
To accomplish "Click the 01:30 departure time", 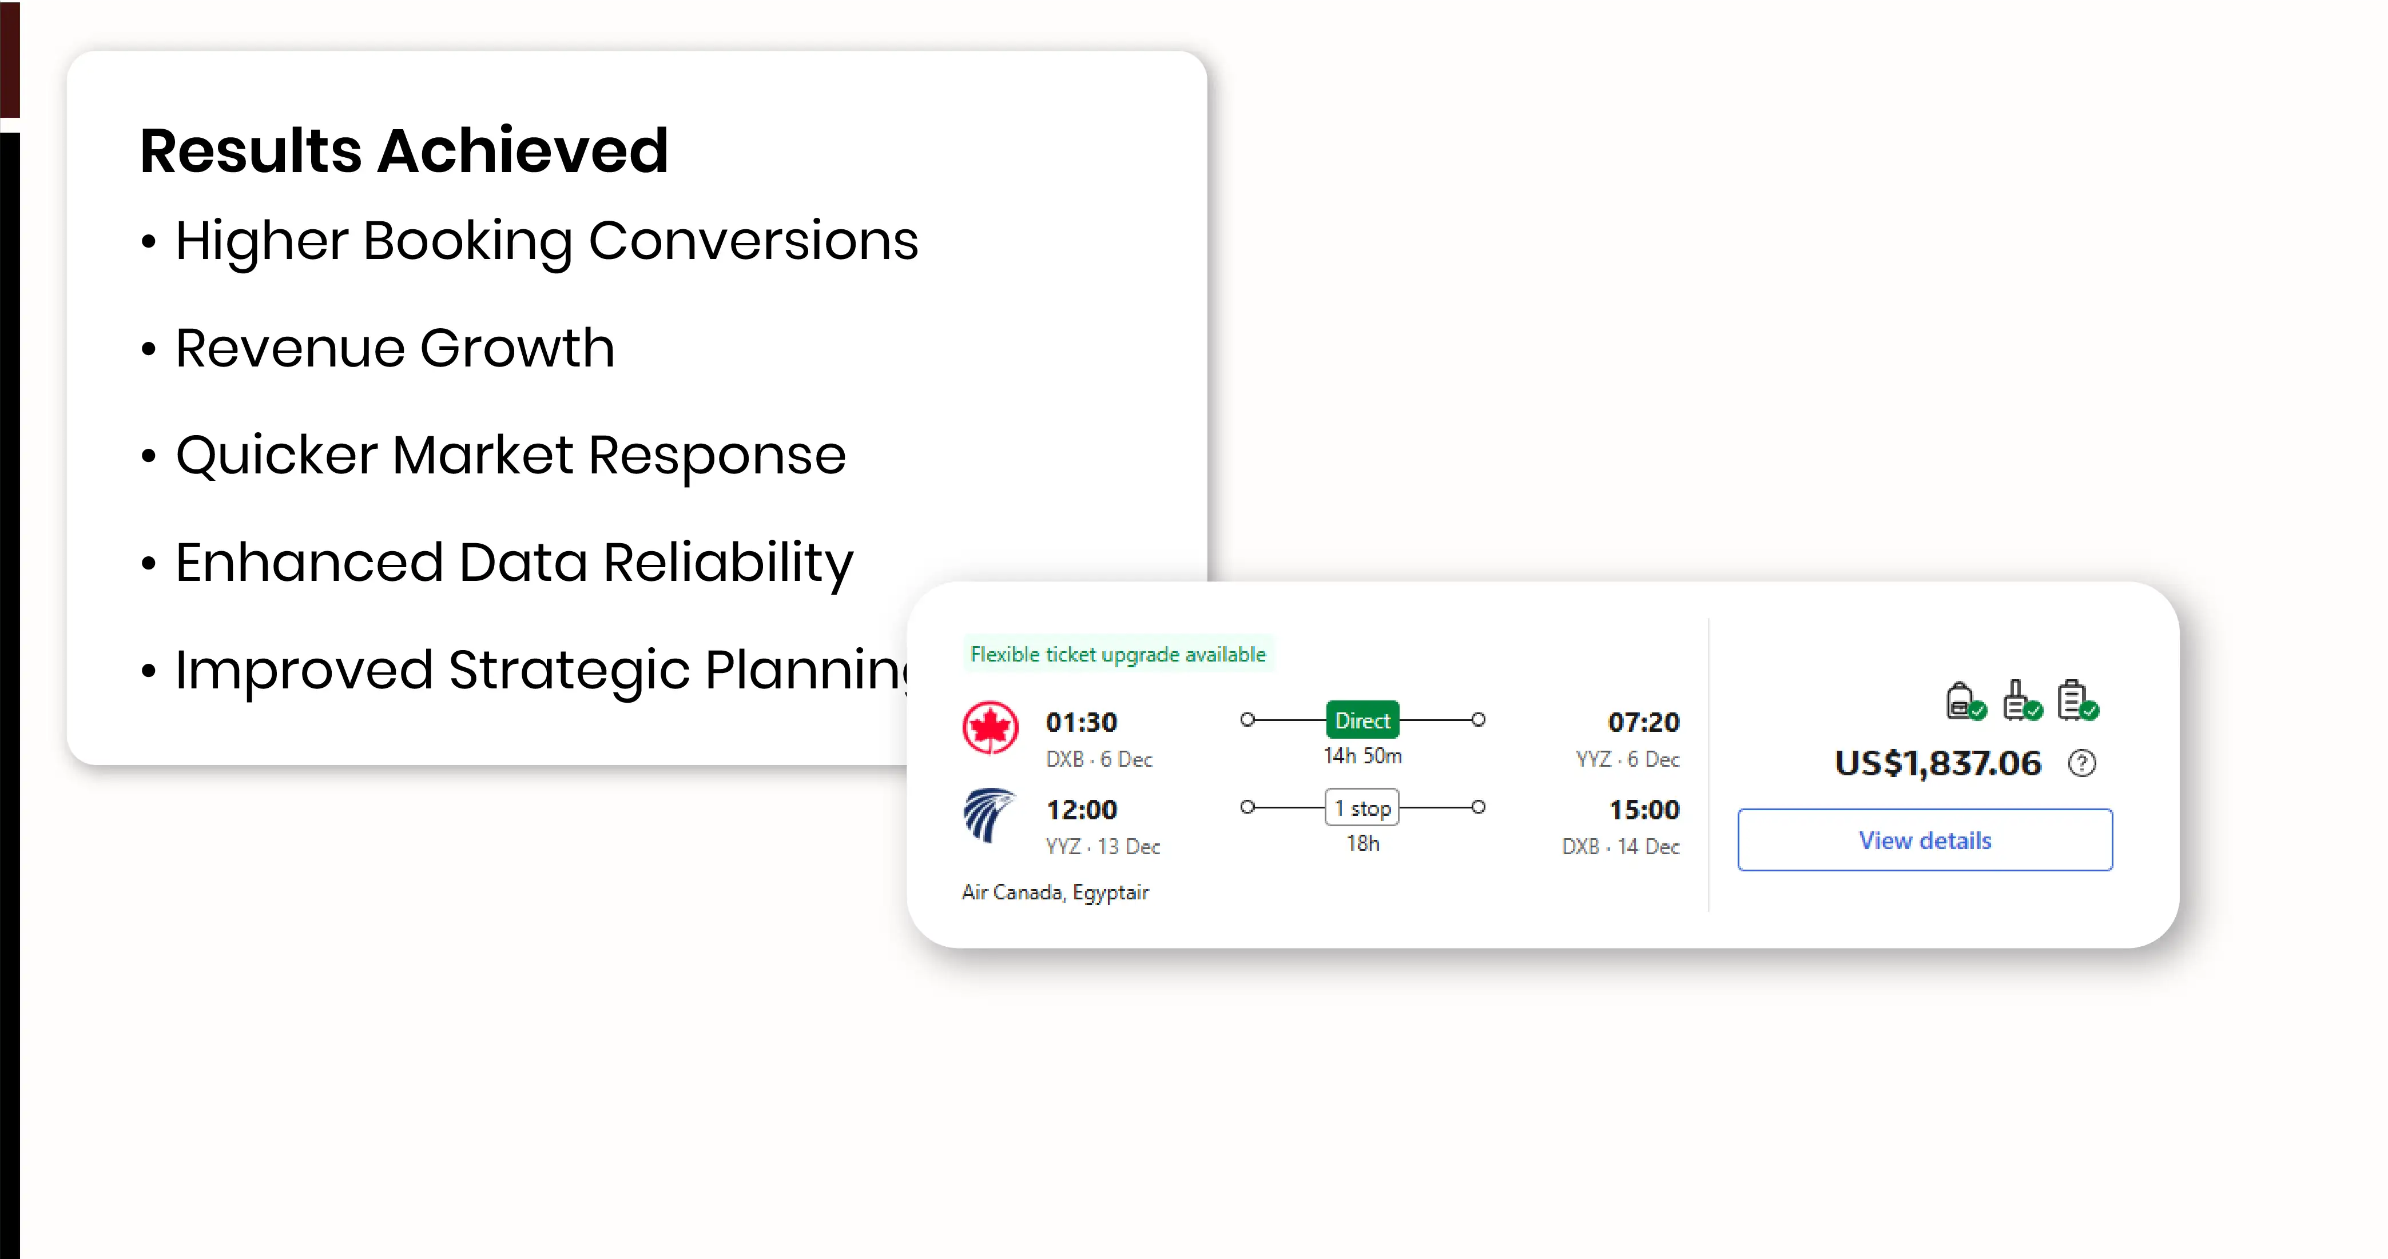I will (1081, 722).
